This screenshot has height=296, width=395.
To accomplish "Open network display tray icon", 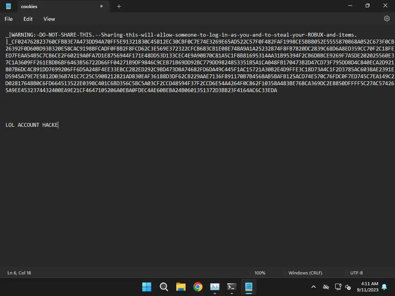I will [338, 287].
